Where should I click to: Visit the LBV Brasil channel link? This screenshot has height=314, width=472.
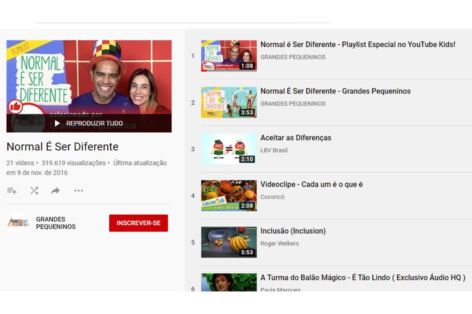pyautogui.click(x=274, y=150)
